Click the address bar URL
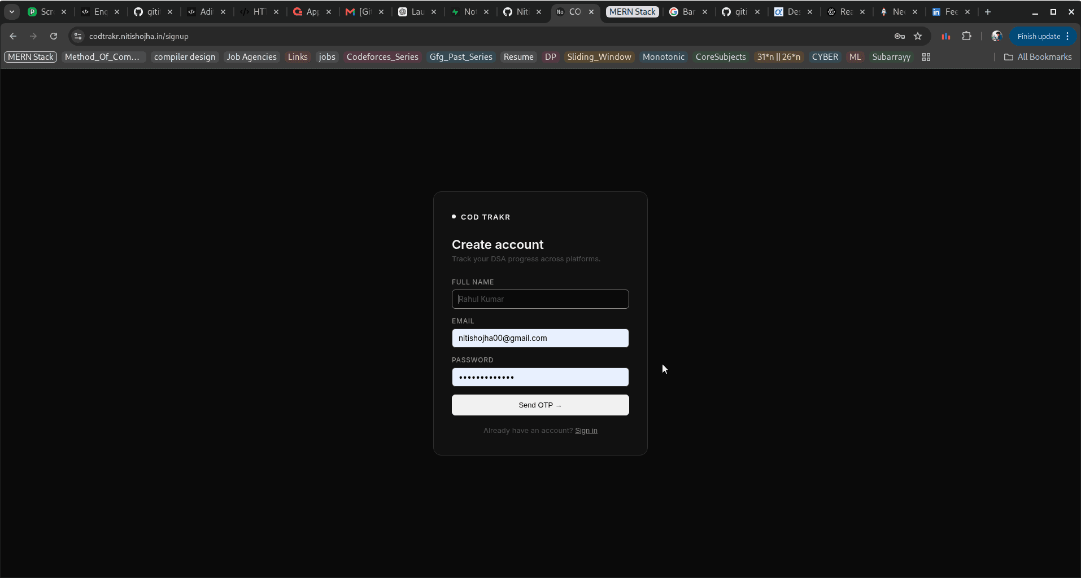 point(139,36)
